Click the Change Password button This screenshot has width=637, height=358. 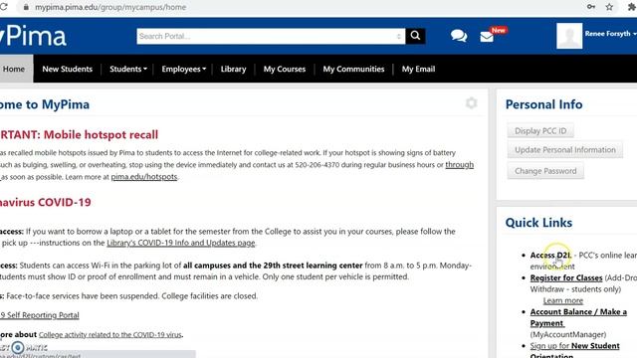click(x=545, y=171)
